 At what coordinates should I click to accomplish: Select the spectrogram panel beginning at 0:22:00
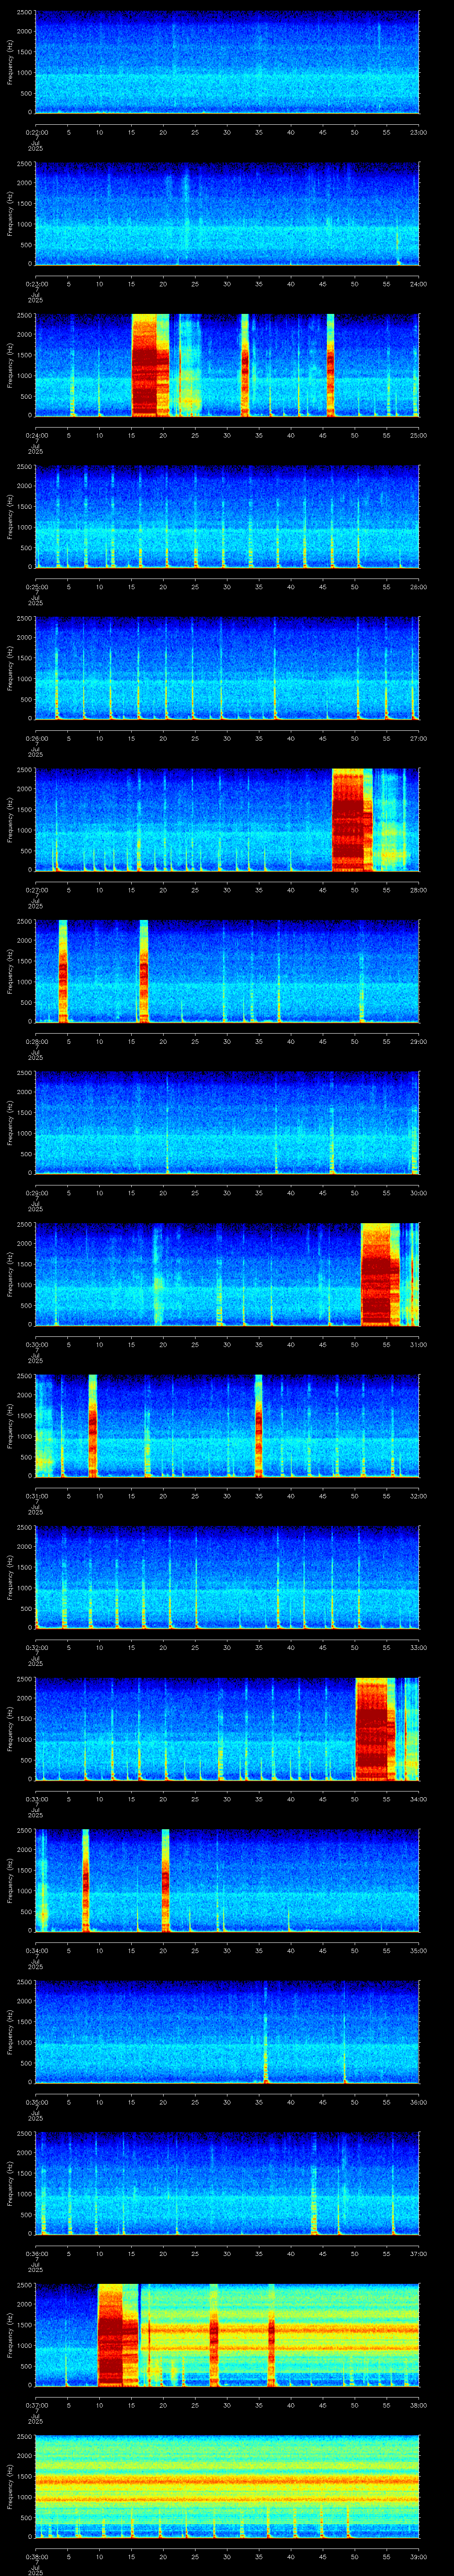227,62
